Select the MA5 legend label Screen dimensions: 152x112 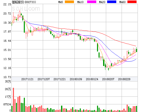coord(61,2)
